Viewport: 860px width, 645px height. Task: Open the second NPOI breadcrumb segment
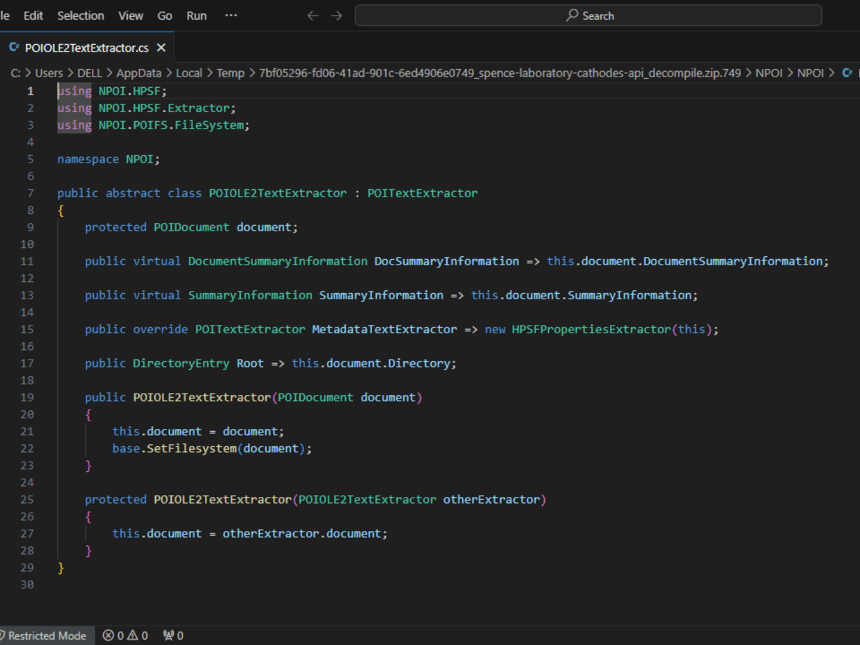tap(810, 73)
